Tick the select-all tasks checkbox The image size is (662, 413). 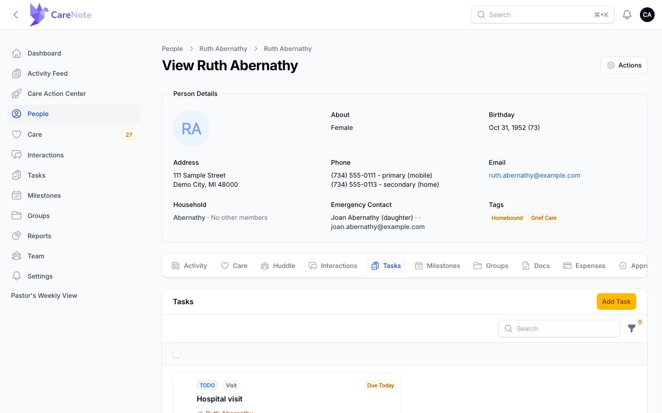point(177,354)
